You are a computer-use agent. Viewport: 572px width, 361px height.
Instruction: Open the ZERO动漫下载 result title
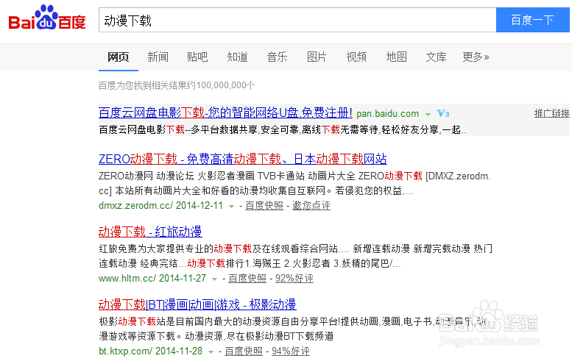pyautogui.click(x=243, y=159)
